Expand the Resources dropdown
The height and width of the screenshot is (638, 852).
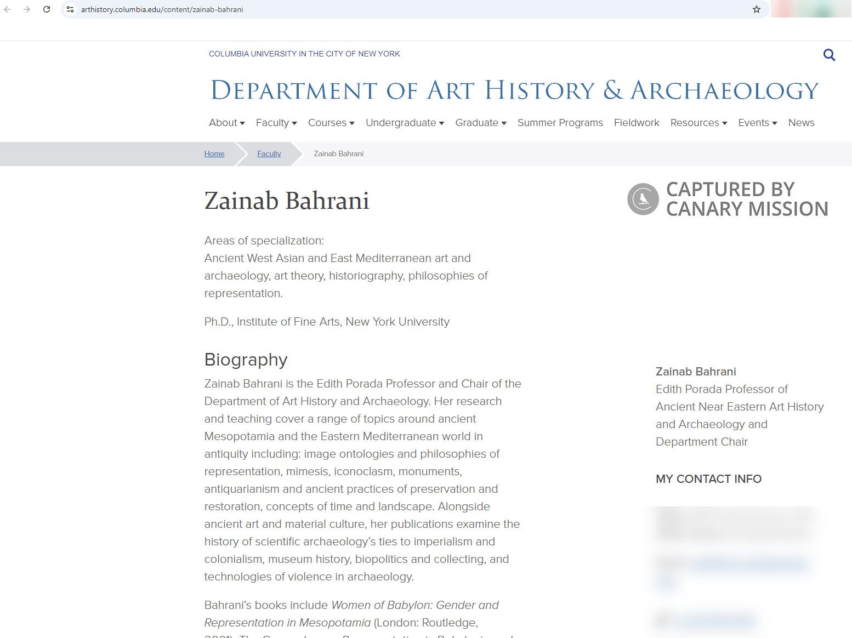[697, 123]
